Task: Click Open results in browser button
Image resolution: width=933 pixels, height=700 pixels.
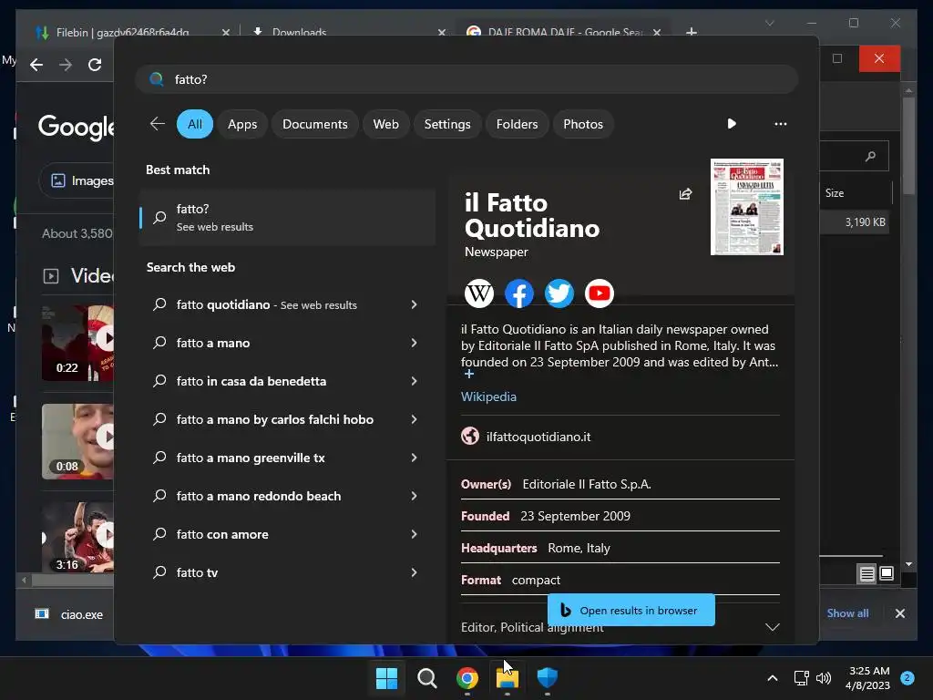Action: pos(631,610)
